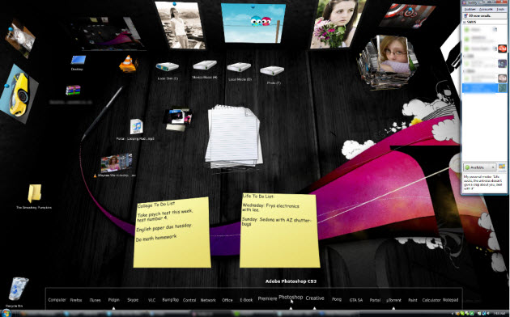
Task: Open the VLC traffic cone icon
Action: [128, 64]
